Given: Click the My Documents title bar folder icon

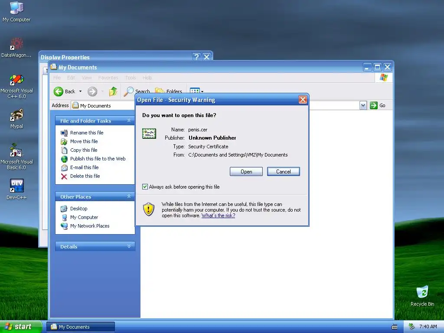Looking at the screenshot, I should coord(53,67).
